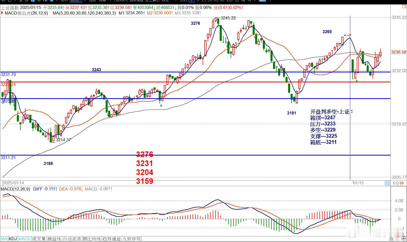This screenshot has height=242, width=407.
Task: Click the 01/15 date marker on time axis
Action: click(358, 183)
